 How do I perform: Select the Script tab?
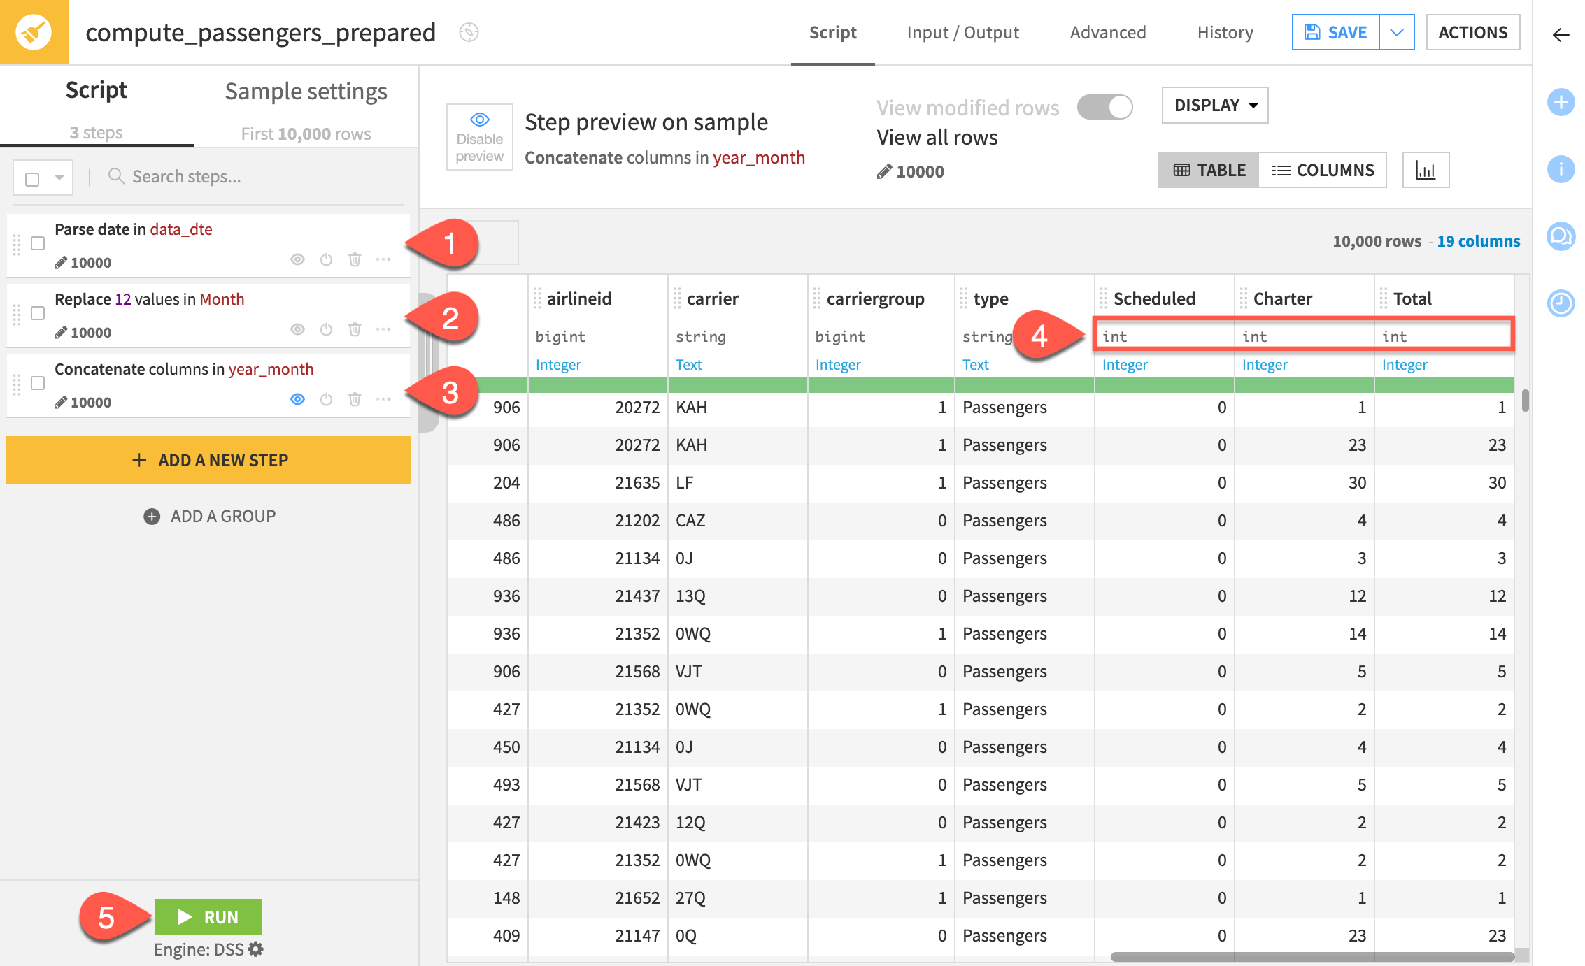[x=832, y=31]
